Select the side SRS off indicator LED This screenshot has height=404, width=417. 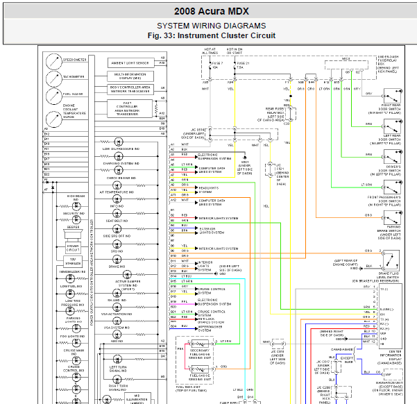(x=117, y=229)
